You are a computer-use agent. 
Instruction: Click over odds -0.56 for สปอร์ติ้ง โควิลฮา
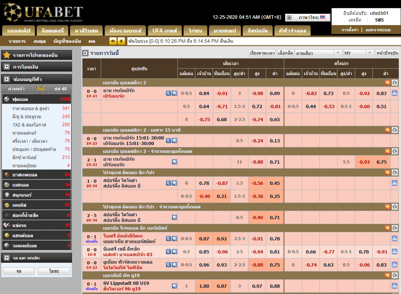pos(257,183)
